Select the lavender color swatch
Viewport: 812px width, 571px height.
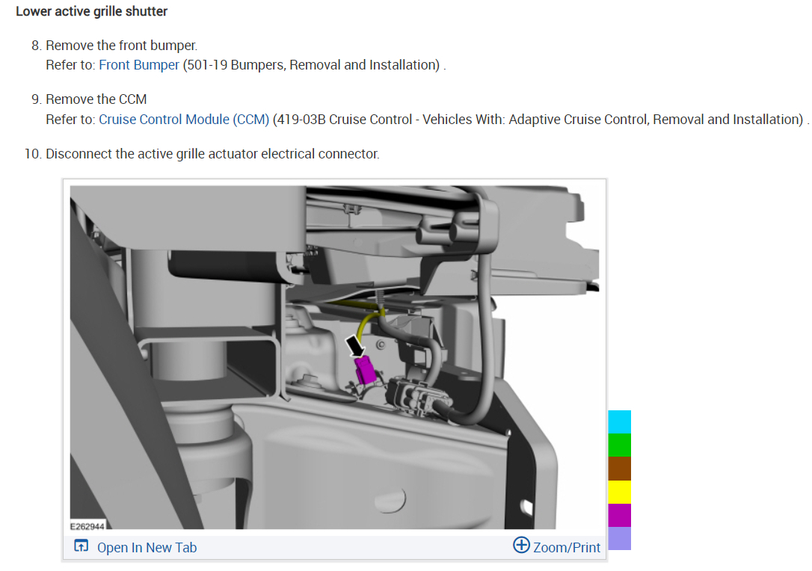[619, 538]
